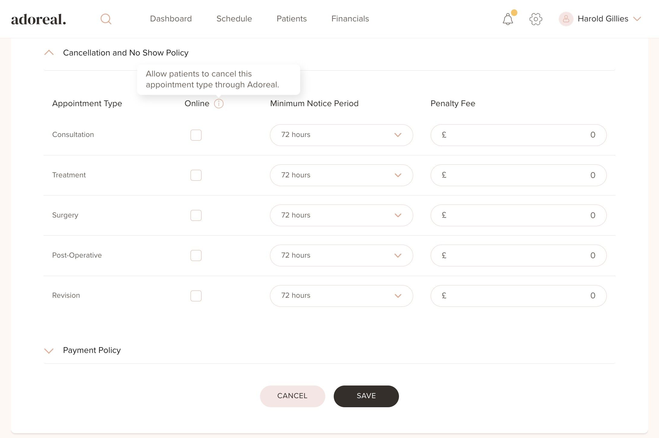Click the Online info icon

tap(219, 103)
